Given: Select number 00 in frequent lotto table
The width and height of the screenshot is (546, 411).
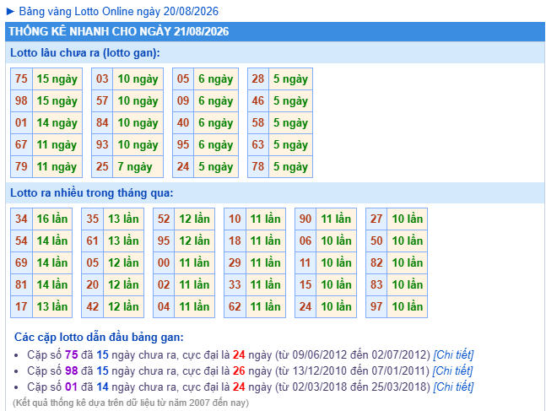Looking at the screenshot, I should coord(164,262).
